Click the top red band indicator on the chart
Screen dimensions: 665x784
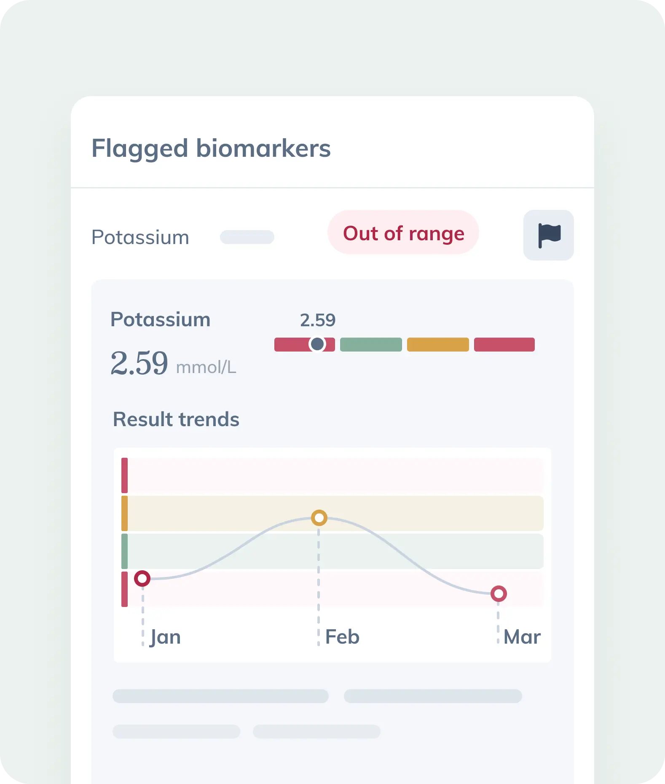[x=124, y=475]
